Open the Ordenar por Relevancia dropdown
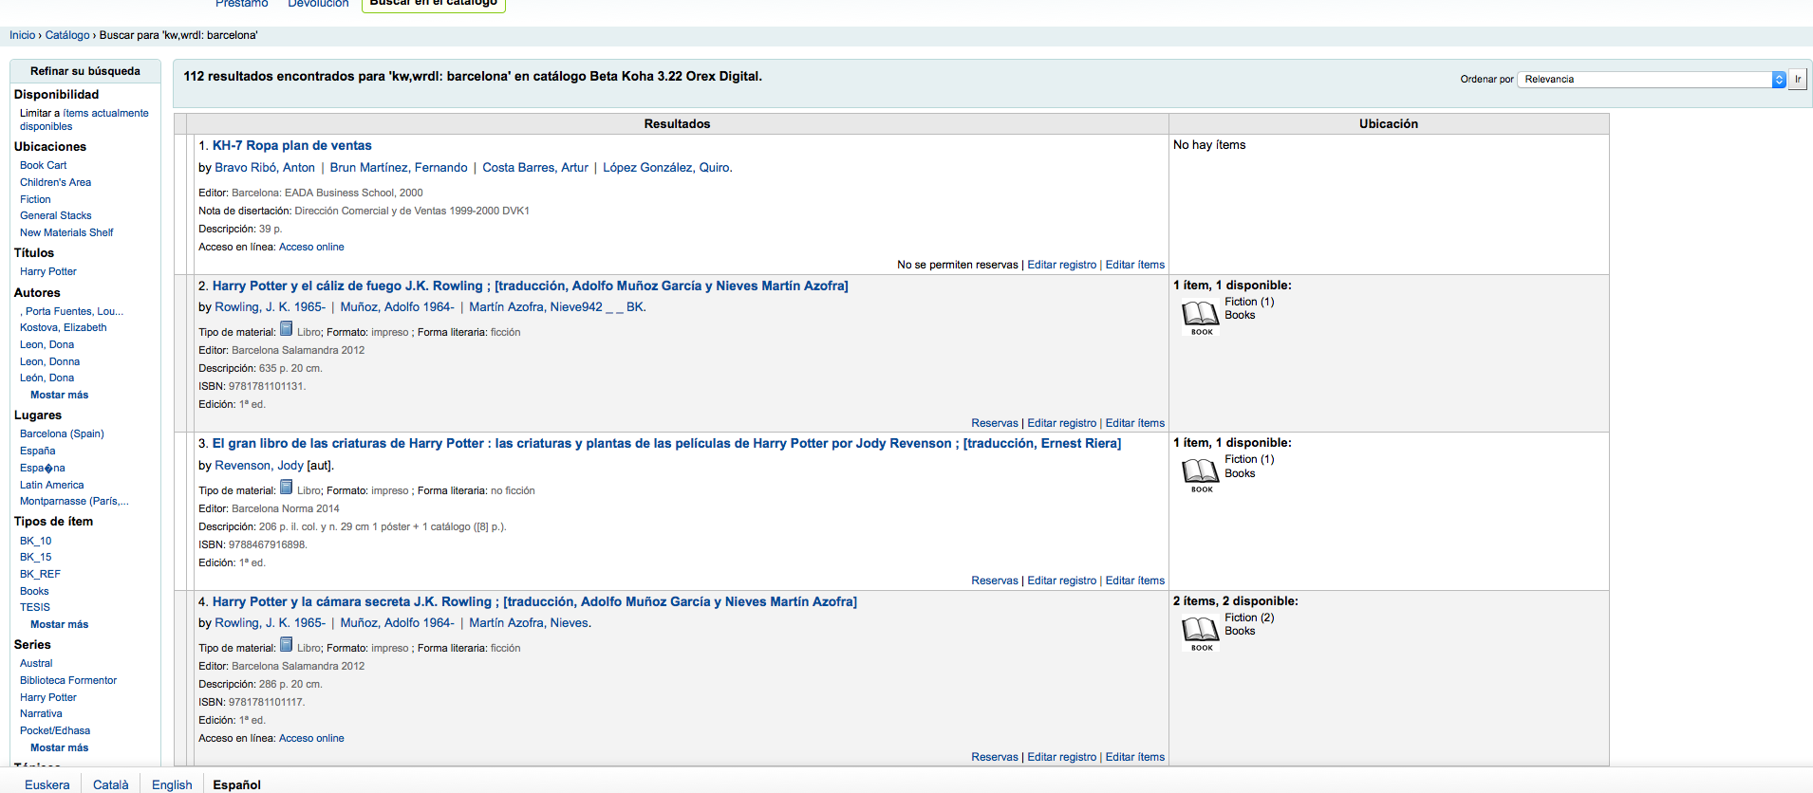Image resolution: width=1813 pixels, height=793 pixels. tap(1651, 80)
